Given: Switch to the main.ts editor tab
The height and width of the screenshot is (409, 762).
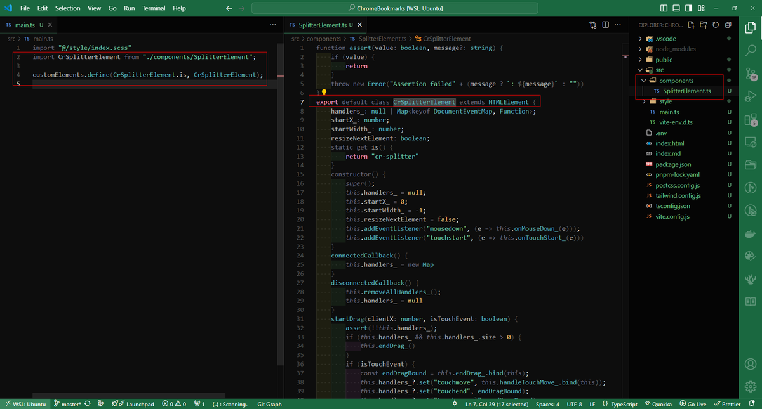Looking at the screenshot, I should tap(24, 25).
